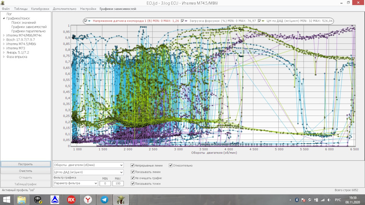Screen dimensions: 365x205
Task: Toggle the 'Показывать точки' checkbox
Action: click(132, 184)
